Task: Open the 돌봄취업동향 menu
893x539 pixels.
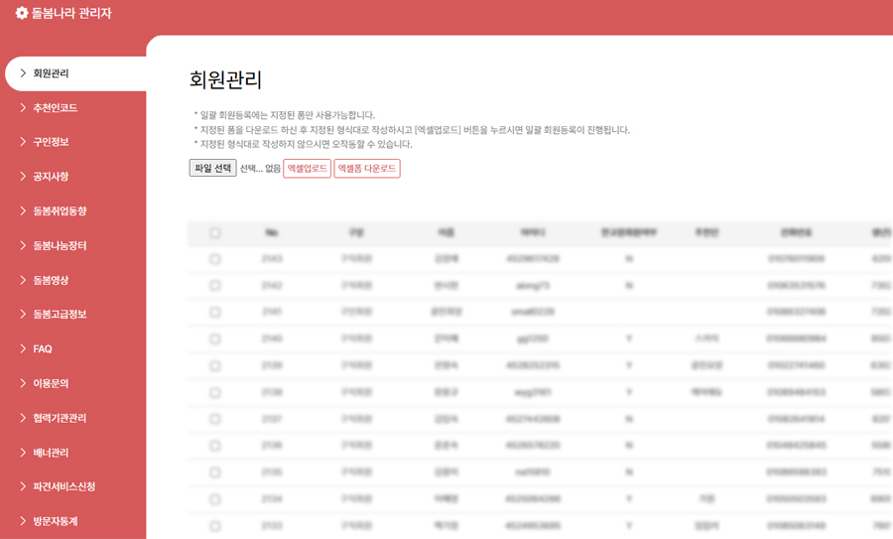Action: [x=60, y=211]
